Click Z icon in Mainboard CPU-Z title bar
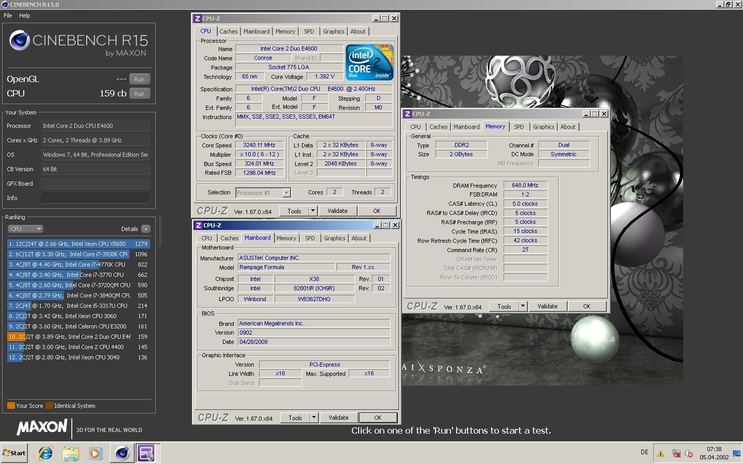743x464 pixels. tap(199, 225)
